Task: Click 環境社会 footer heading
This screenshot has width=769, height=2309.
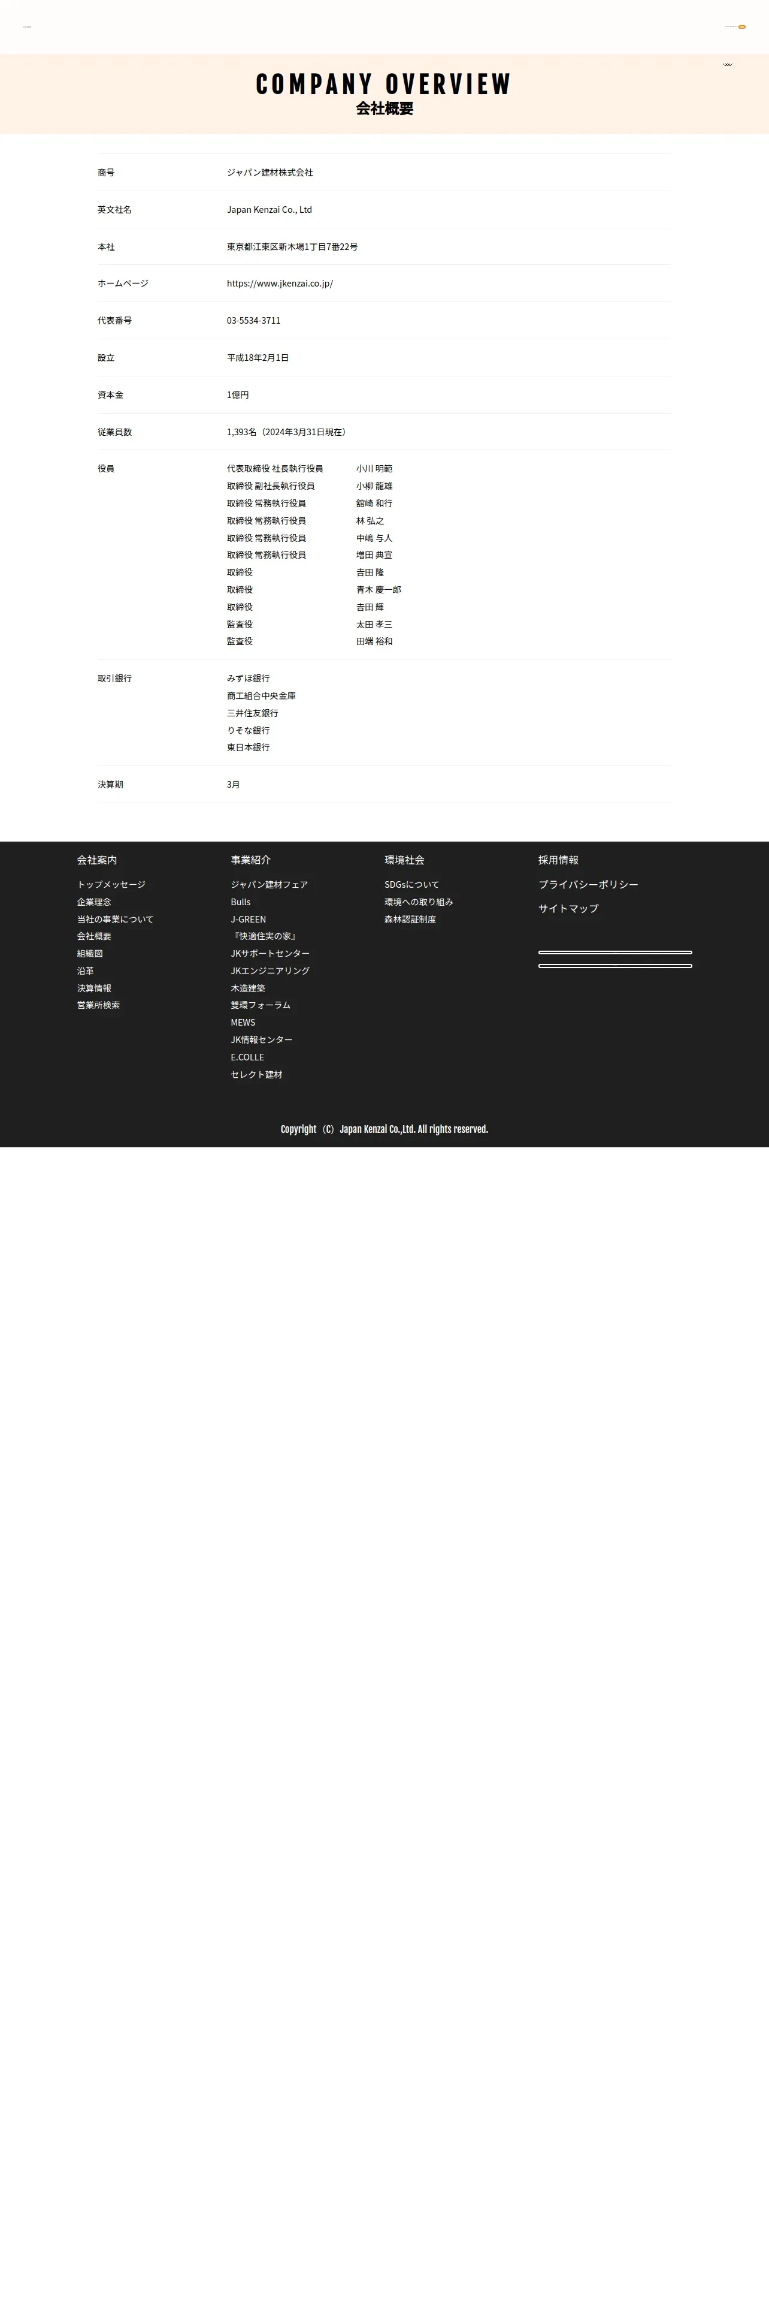Action: tap(405, 860)
